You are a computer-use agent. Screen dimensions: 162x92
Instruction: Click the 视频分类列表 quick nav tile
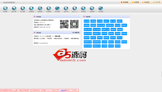tap(88, 33)
